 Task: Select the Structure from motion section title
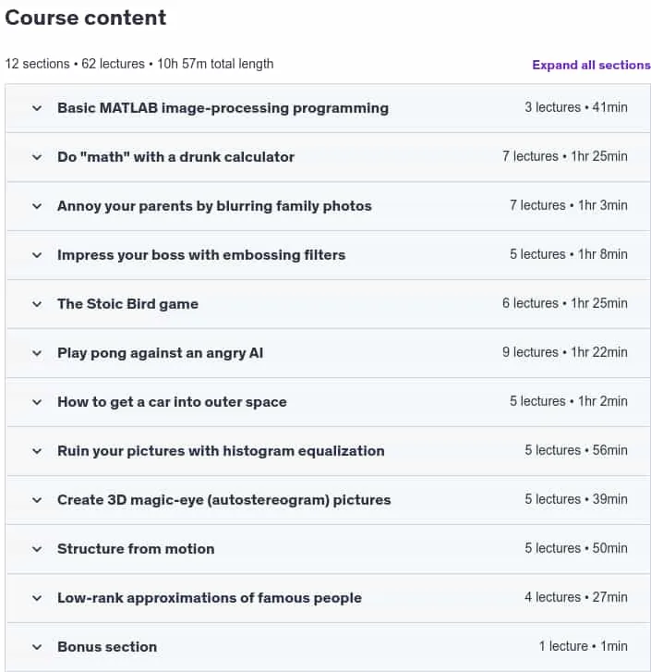pos(136,549)
